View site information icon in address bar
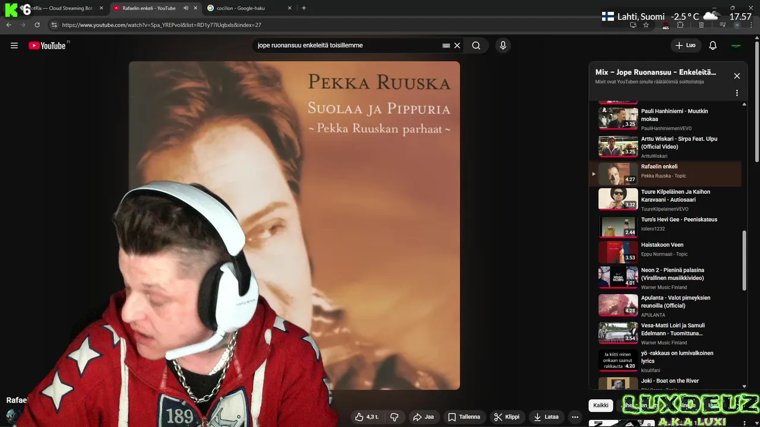This screenshot has height=427, width=760. tap(54, 25)
